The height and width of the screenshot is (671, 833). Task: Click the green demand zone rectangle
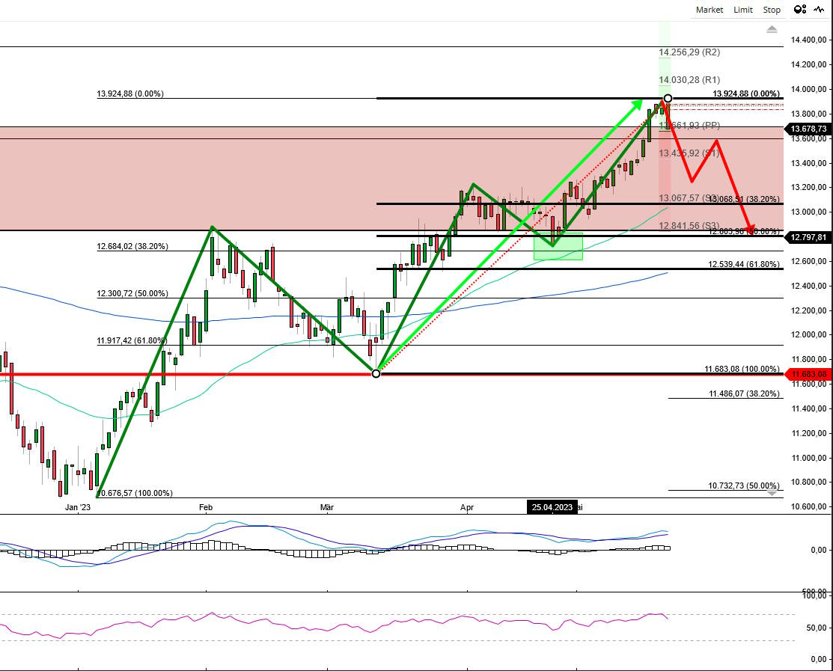point(558,245)
